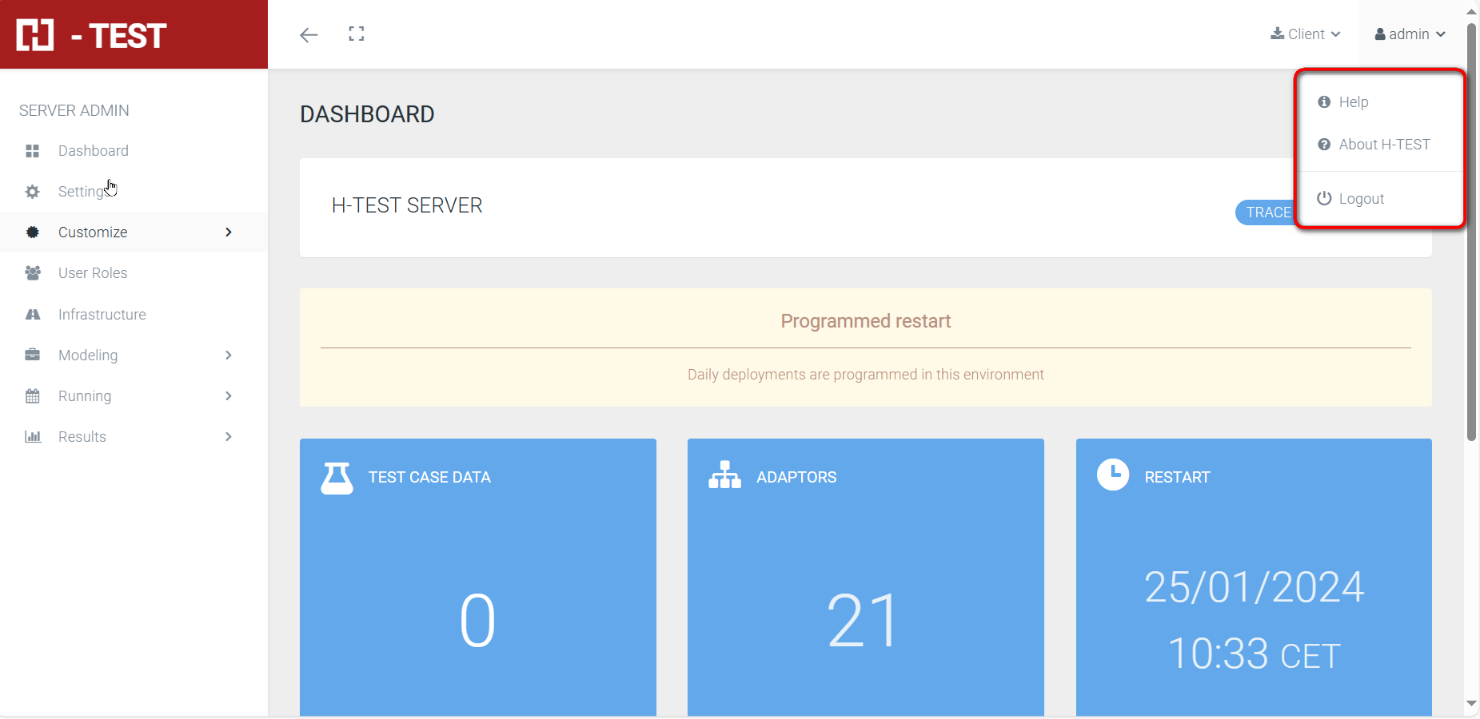This screenshot has height=719, width=1480.
Task: Expand the Modeling submenu chevron
Action: (x=229, y=356)
